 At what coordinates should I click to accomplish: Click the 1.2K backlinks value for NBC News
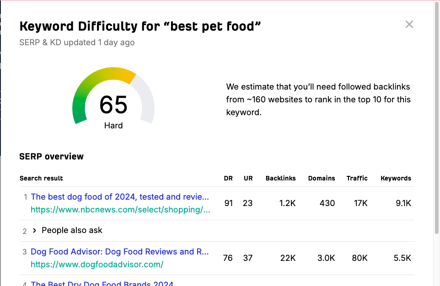click(x=287, y=203)
